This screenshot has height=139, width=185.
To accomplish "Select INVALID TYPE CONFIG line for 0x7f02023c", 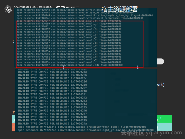I will 52,78.
